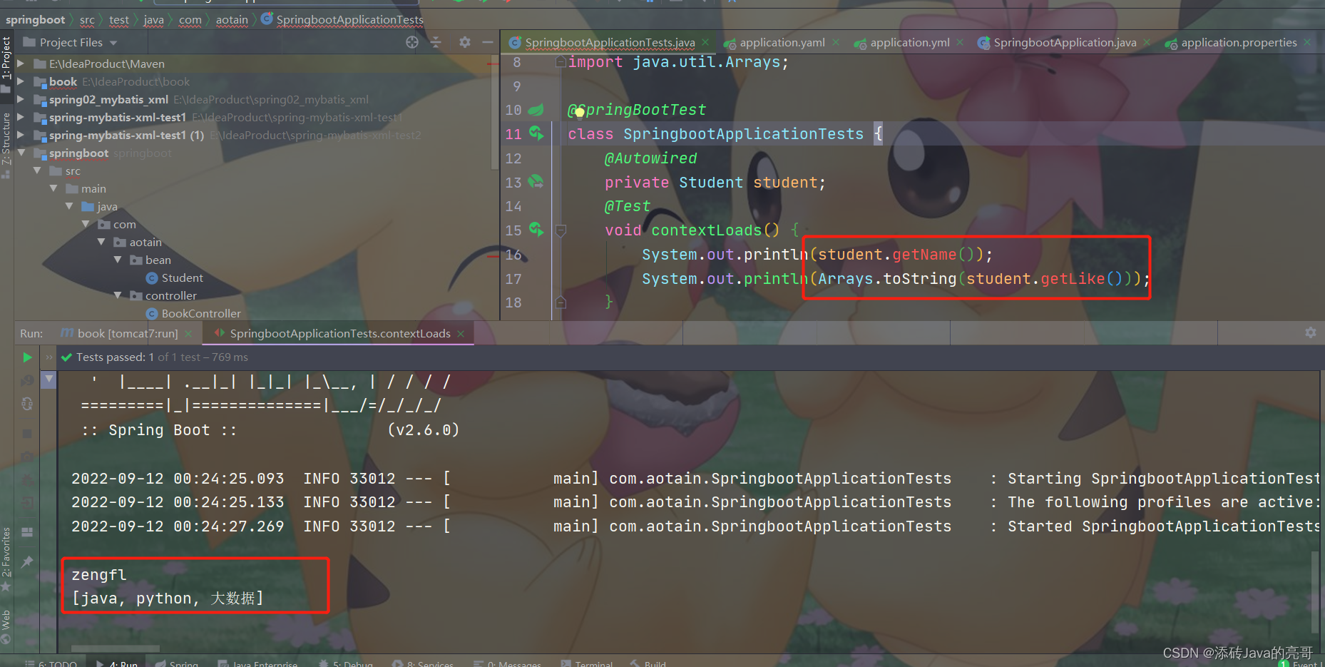Click the console horizontal scrollbar
1325x667 pixels.
pyautogui.click(x=115, y=649)
